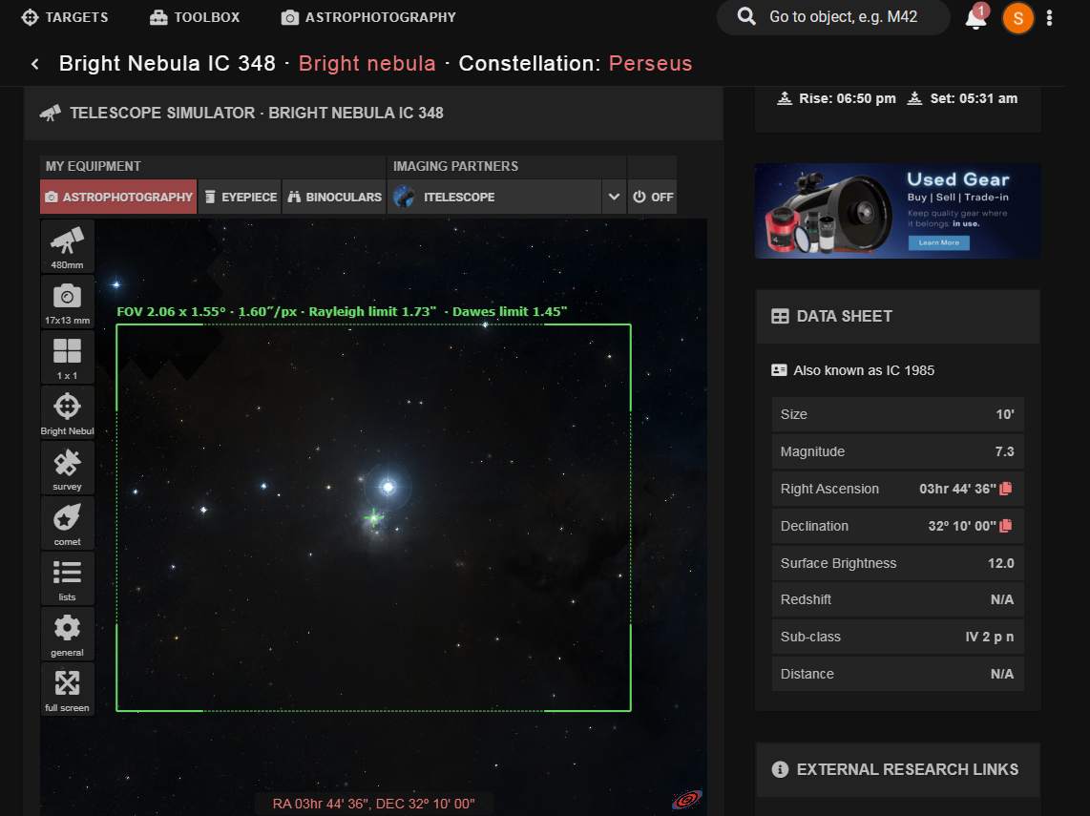
Task: Click the telescope icon in simulator header
Action: coord(50,113)
